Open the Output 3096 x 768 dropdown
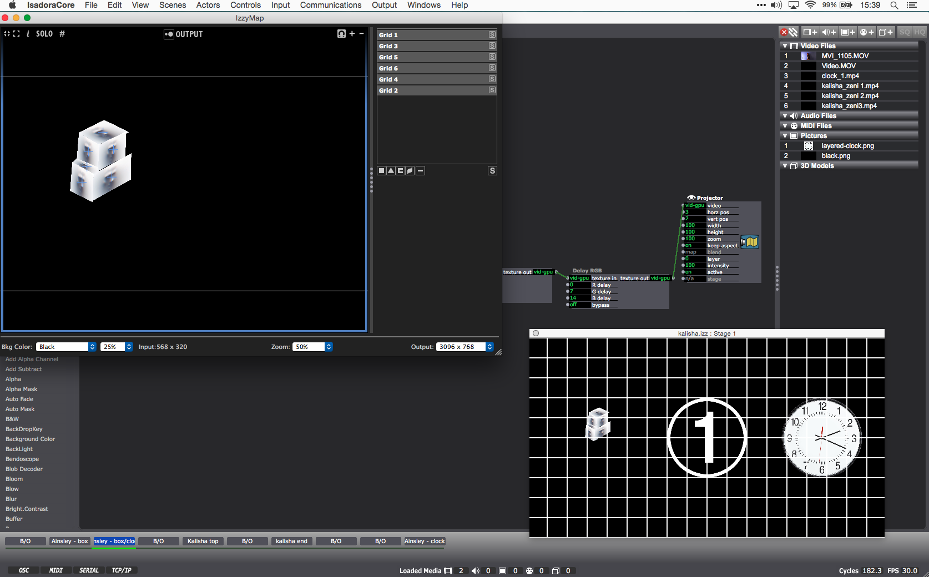Viewport: 929px width, 577px height. [x=464, y=347]
